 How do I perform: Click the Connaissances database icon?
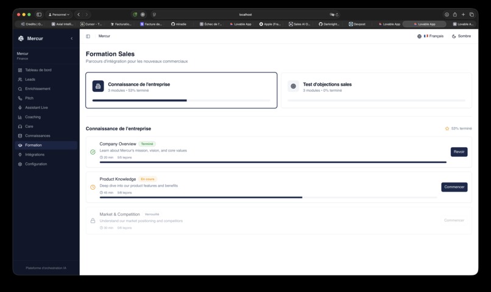pos(20,136)
